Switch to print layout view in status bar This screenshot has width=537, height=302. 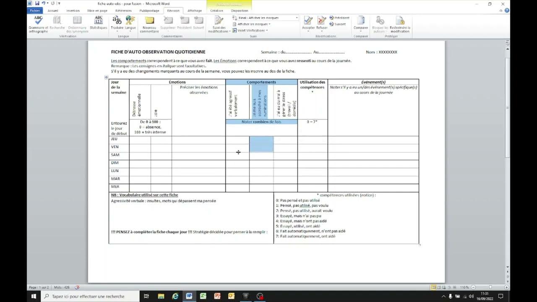(433, 287)
